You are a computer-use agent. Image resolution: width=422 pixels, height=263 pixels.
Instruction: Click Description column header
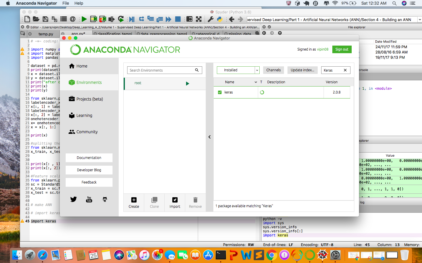pos(276,82)
